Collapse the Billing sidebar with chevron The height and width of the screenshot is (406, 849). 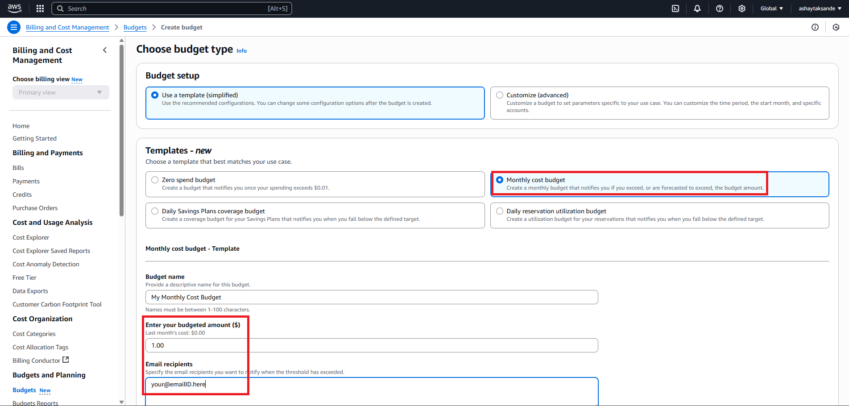105,50
